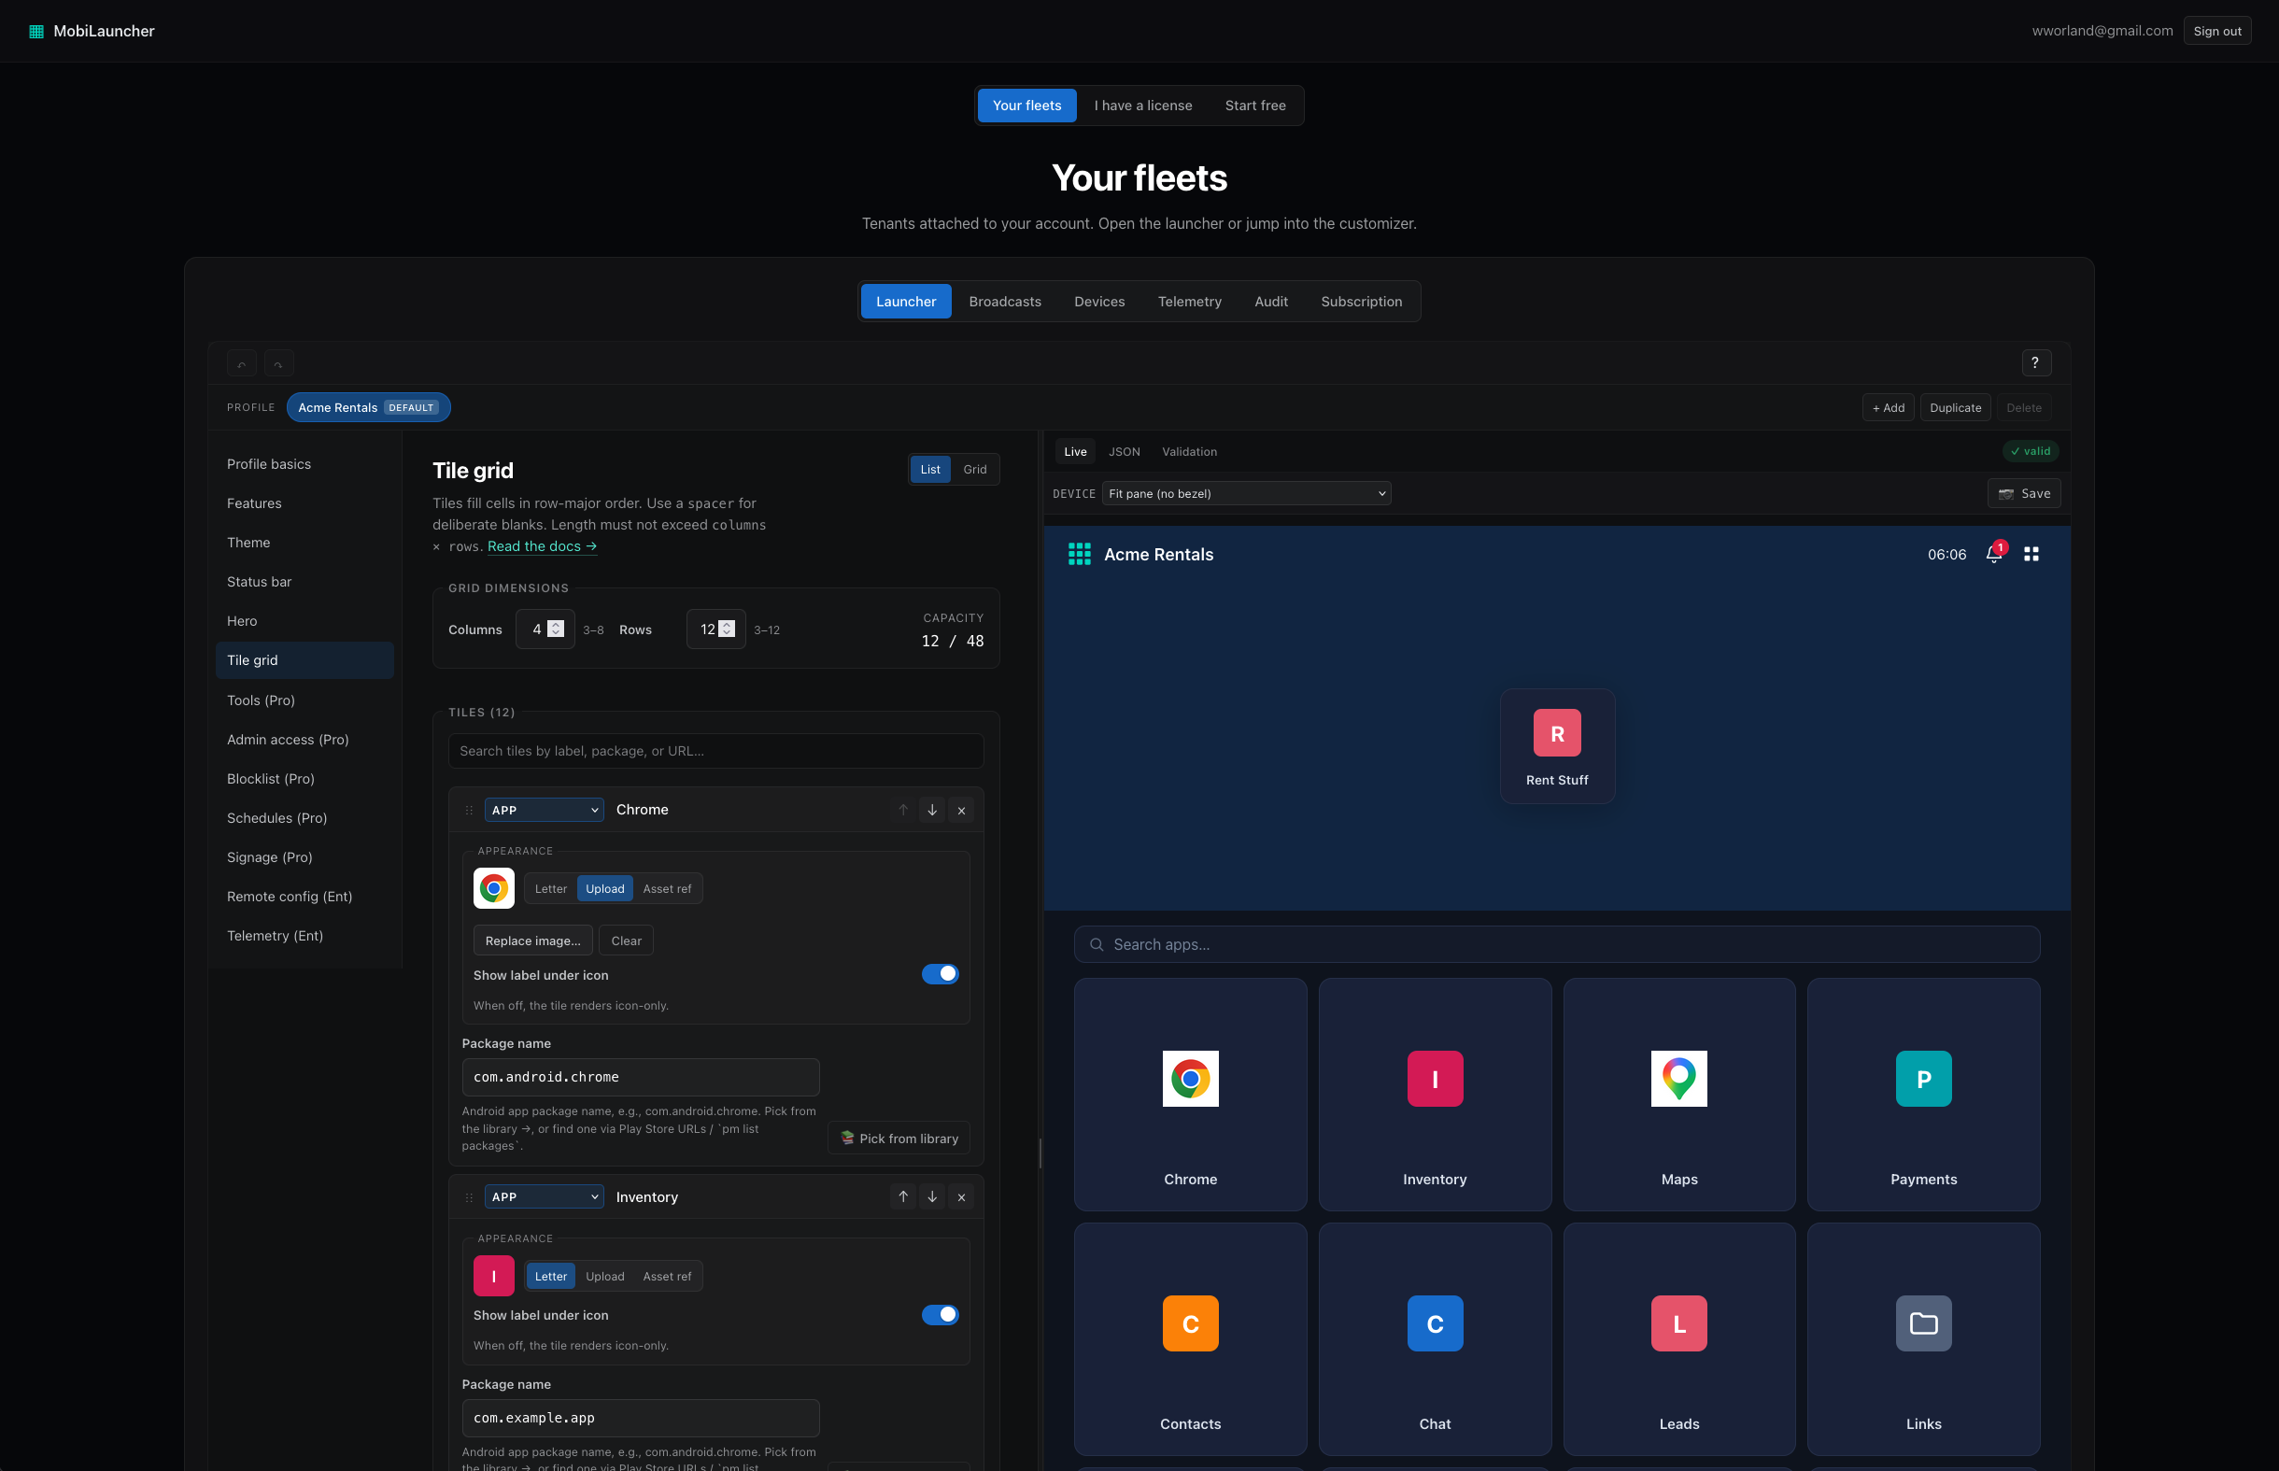Switch to the Telemetry tab
This screenshot has height=1471, width=2279.
tap(1189, 302)
